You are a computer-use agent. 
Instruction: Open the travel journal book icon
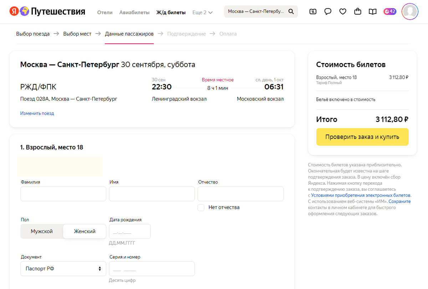click(373, 12)
